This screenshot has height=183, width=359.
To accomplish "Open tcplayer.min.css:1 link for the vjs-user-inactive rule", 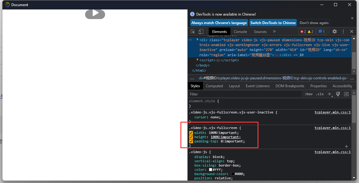I will (332, 112).
